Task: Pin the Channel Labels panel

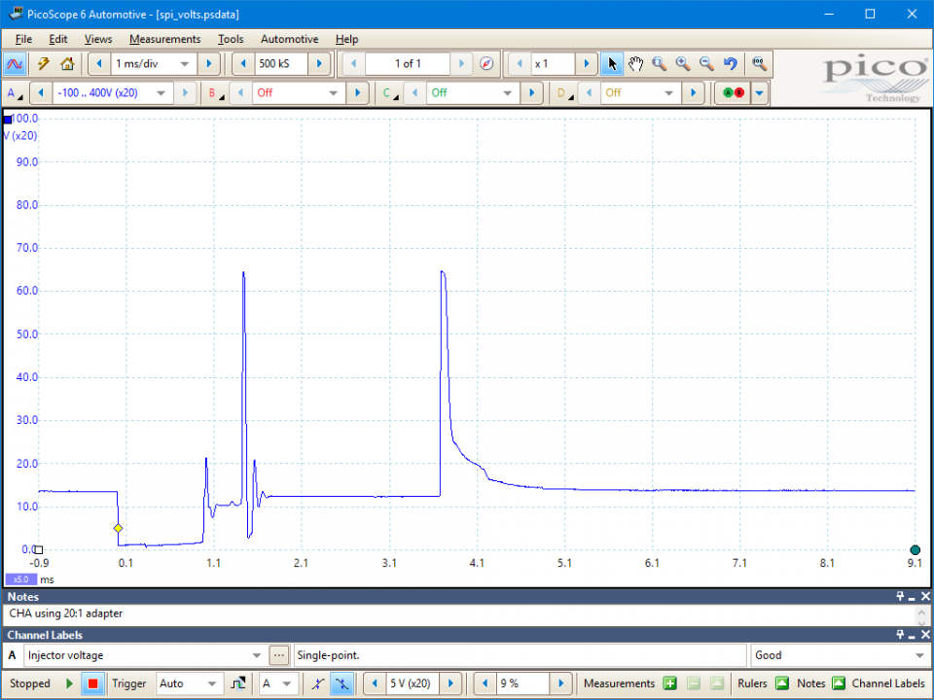Action: coord(900,635)
